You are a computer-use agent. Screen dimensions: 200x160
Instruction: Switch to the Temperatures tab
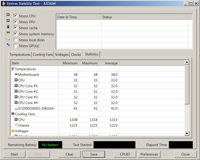(x=20, y=55)
